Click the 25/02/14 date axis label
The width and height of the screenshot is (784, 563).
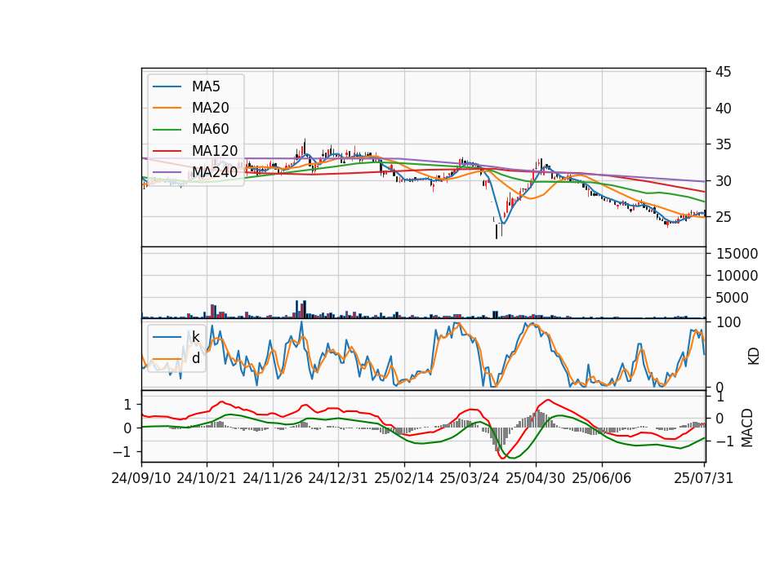pyautogui.click(x=404, y=478)
